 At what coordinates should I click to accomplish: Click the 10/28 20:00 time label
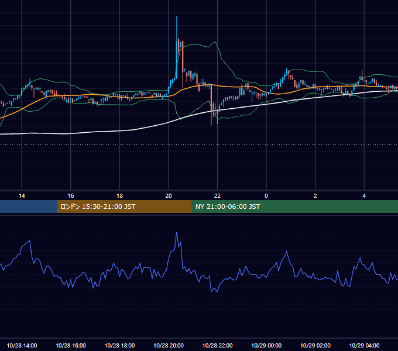coord(169,345)
